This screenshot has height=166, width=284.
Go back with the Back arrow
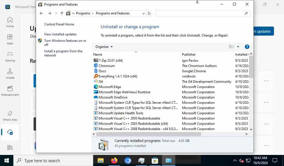[x=41, y=13]
